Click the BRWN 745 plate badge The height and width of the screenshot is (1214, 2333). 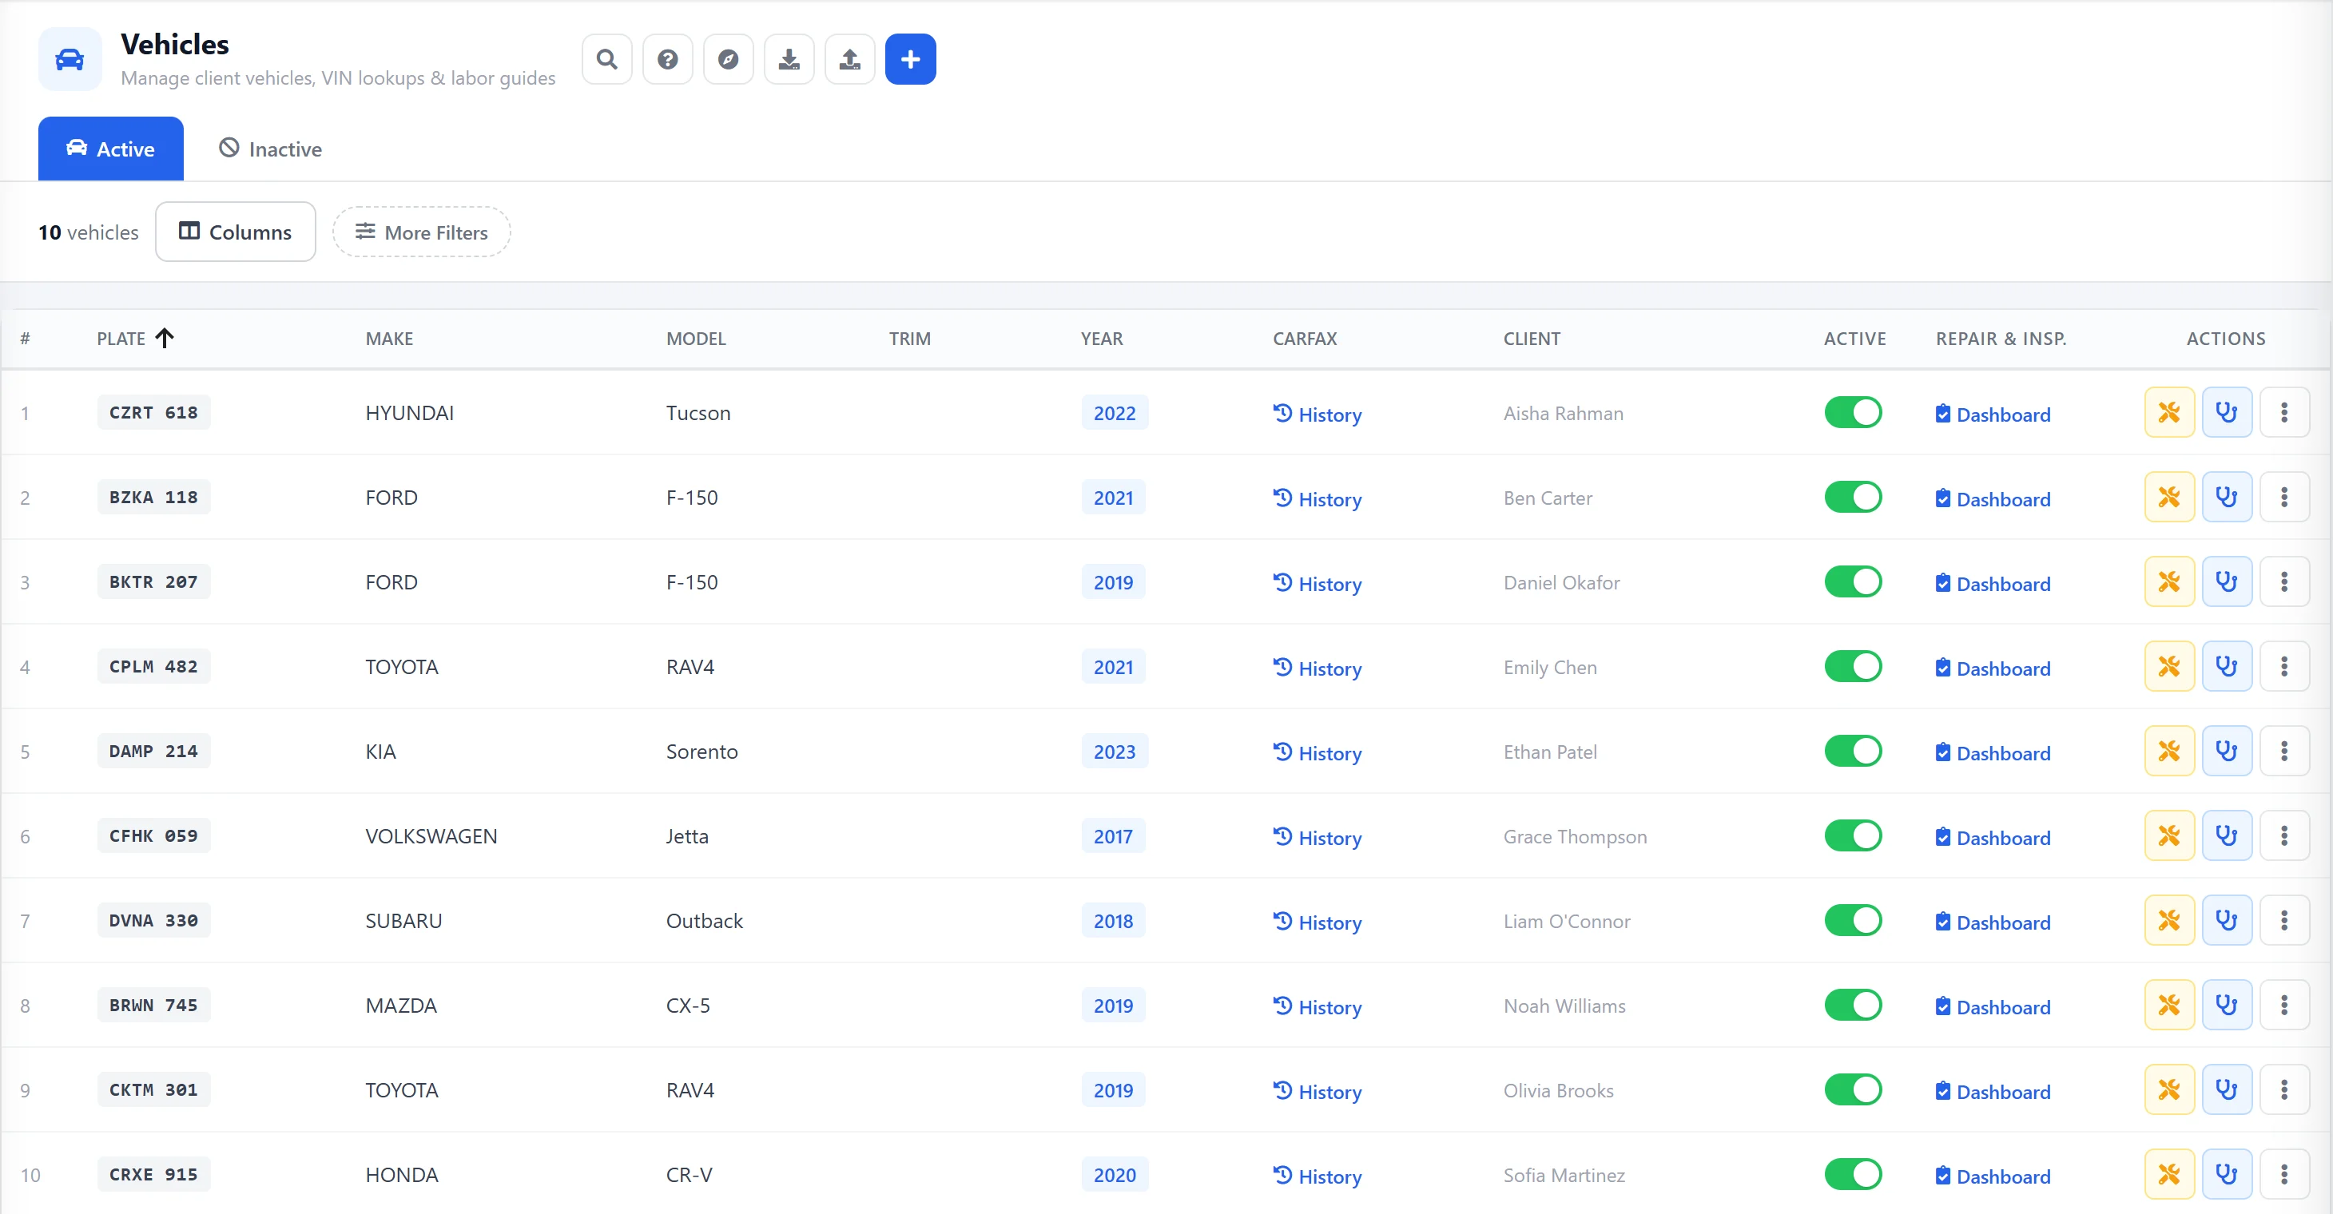point(153,1005)
